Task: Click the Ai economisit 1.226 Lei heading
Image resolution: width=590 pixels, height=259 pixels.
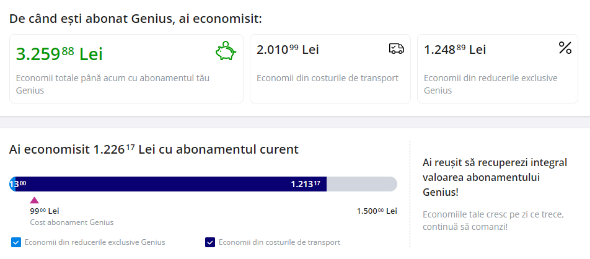Action: 154,150
